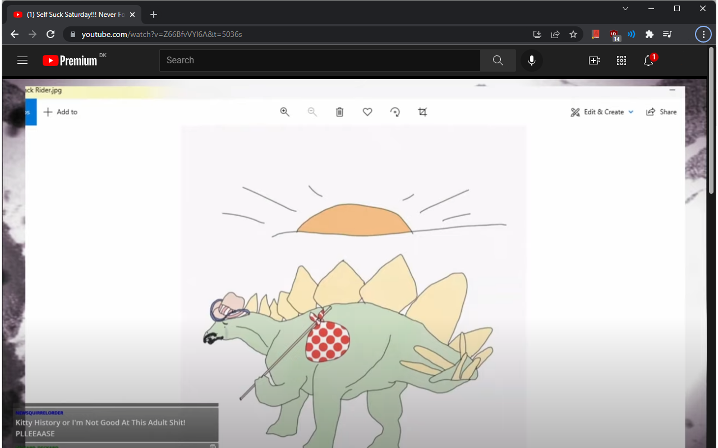Open the YouTube apps grid

click(x=622, y=60)
